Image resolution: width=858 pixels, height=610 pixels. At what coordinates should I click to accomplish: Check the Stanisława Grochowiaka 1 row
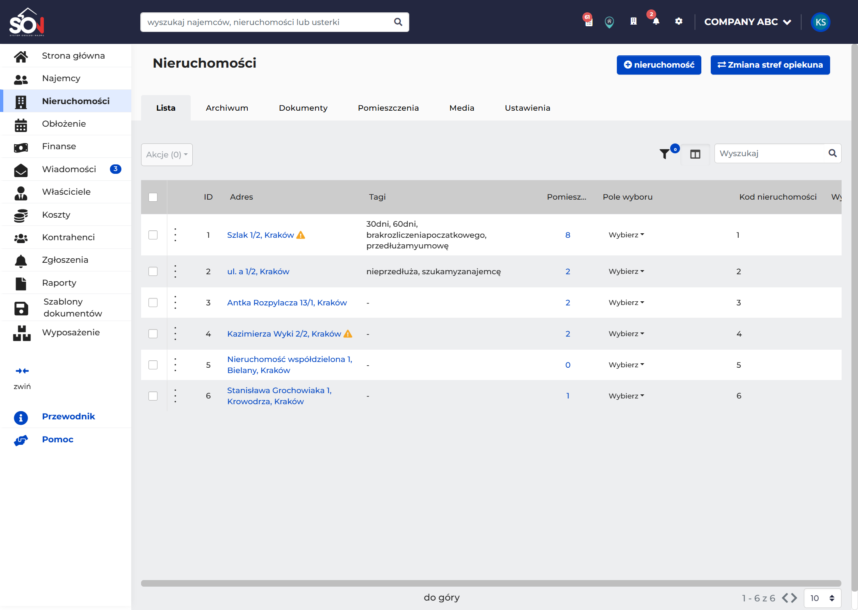tap(153, 396)
